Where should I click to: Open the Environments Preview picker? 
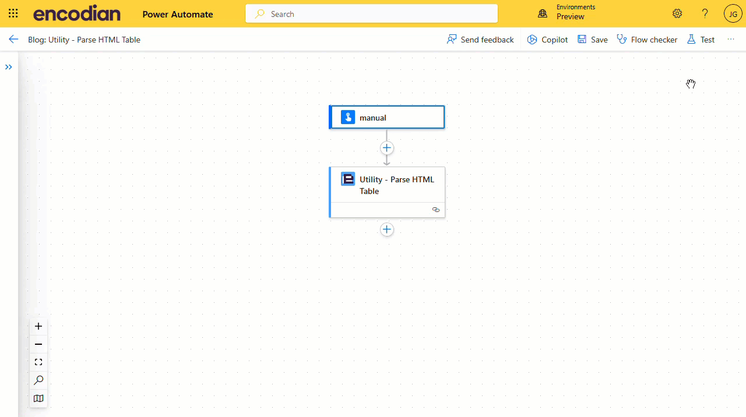[566, 12]
